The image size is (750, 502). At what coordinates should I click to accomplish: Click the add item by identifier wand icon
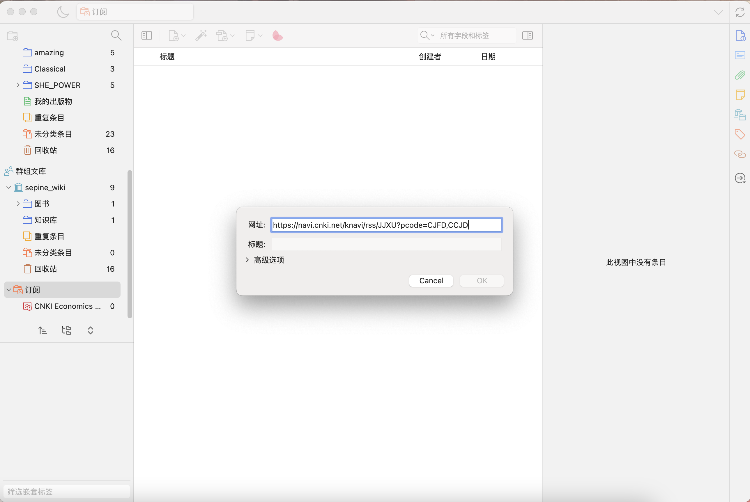click(x=201, y=35)
